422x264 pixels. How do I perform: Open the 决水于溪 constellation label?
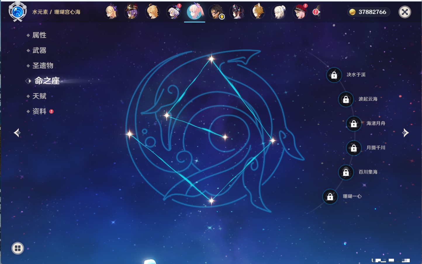[356, 75]
